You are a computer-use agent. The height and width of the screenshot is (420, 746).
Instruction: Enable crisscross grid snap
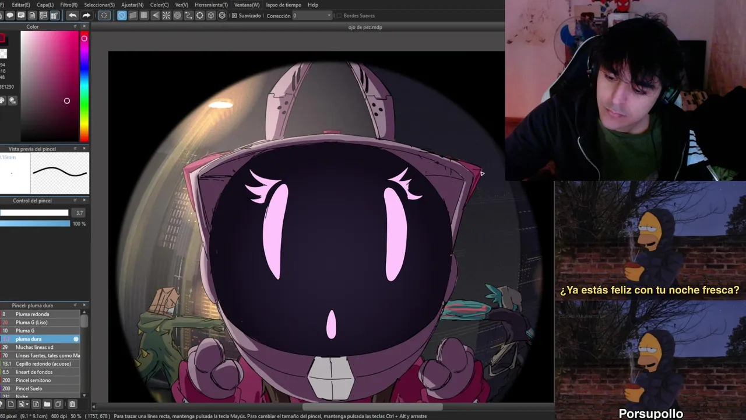point(144,16)
